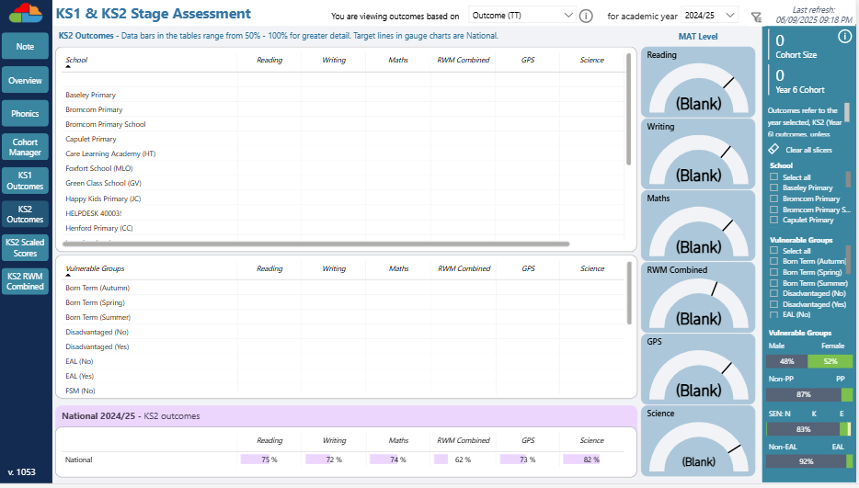Enable the Born Term (Spring) checkbox
Image resolution: width=859 pixels, height=488 pixels.
tap(774, 272)
